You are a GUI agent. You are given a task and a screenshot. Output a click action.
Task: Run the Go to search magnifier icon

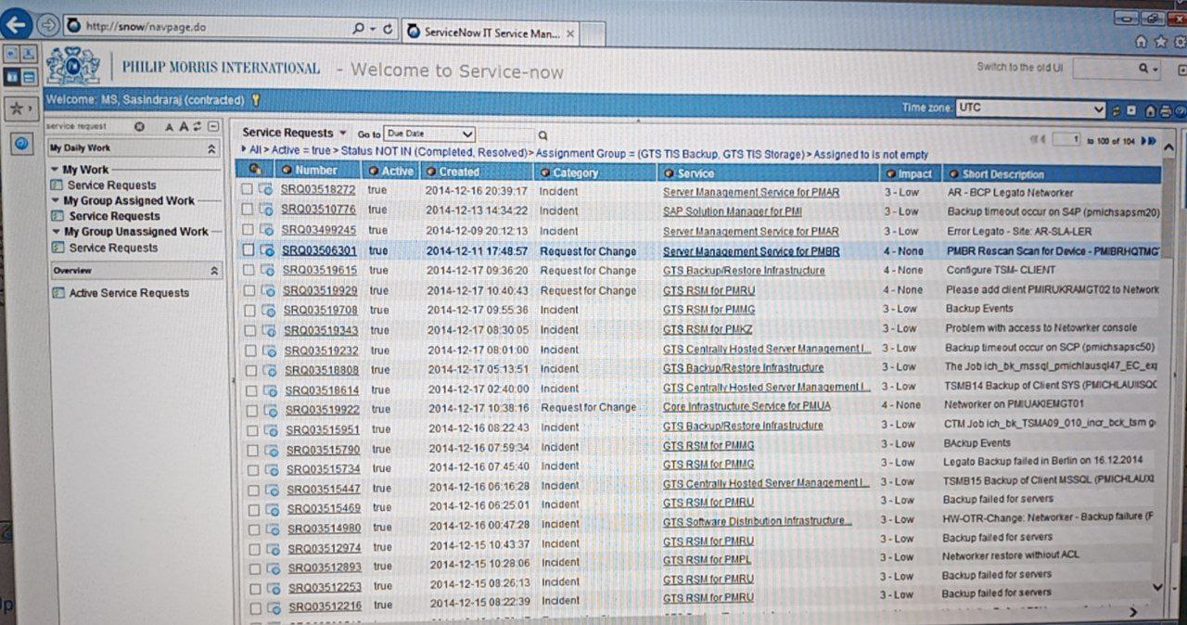542,135
